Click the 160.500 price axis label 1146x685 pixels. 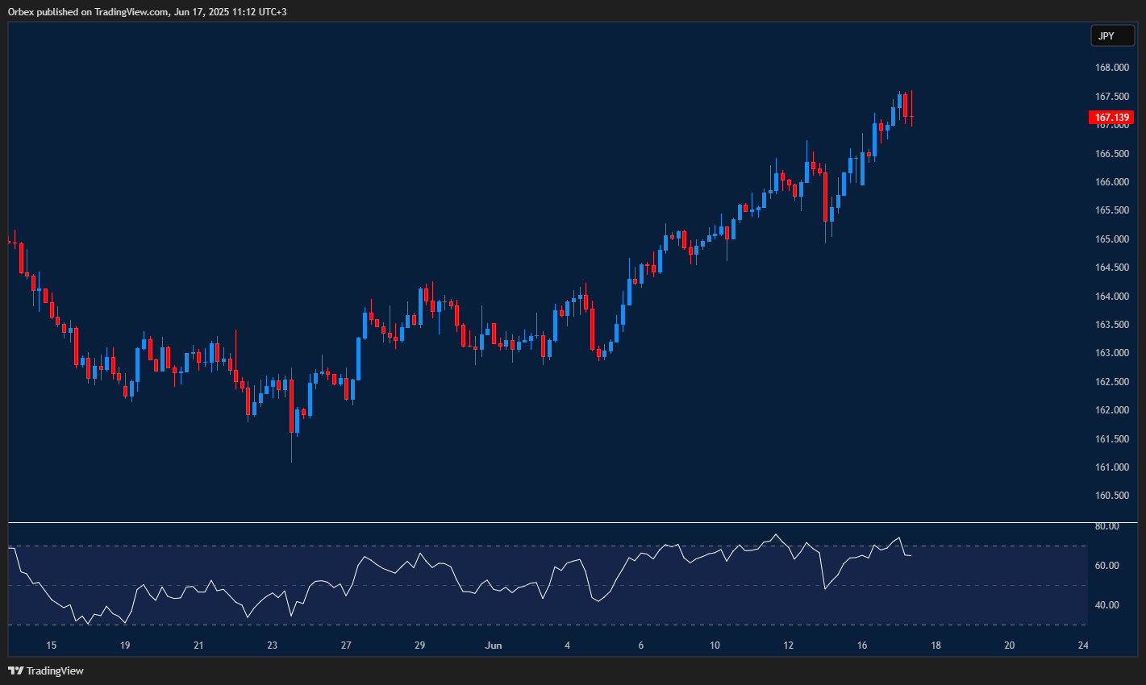(1111, 496)
